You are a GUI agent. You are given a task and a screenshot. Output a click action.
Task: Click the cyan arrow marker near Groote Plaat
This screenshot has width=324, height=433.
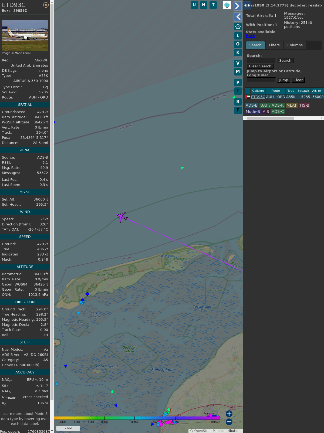point(78,313)
